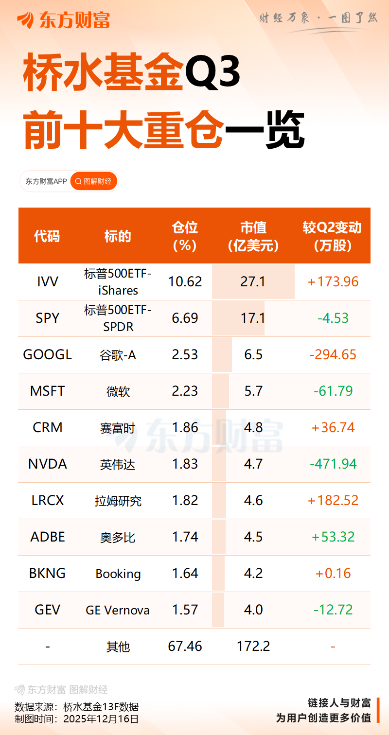Click the 市值(亿美元) column header
Viewport: 389px width, 735px height.
253,236
